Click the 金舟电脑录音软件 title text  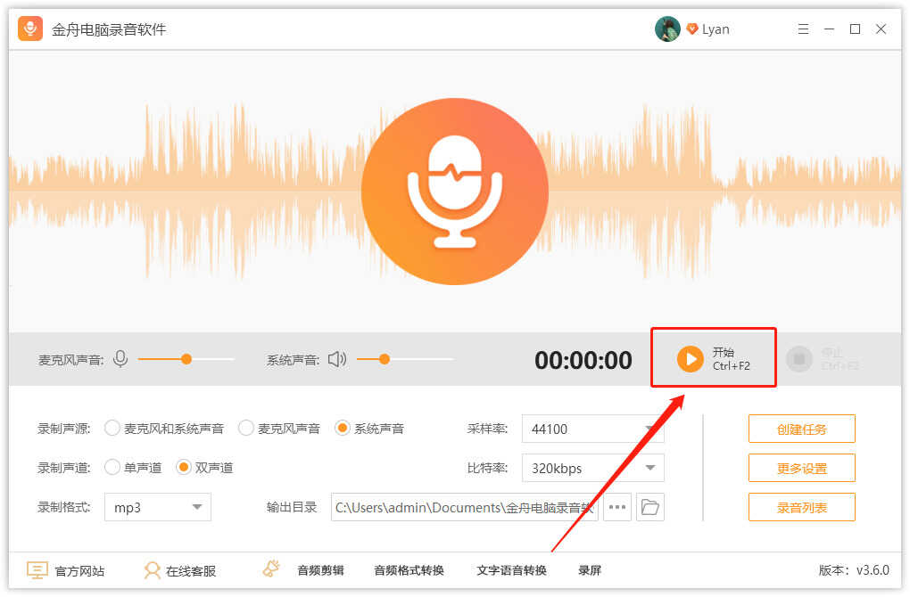(x=109, y=29)
